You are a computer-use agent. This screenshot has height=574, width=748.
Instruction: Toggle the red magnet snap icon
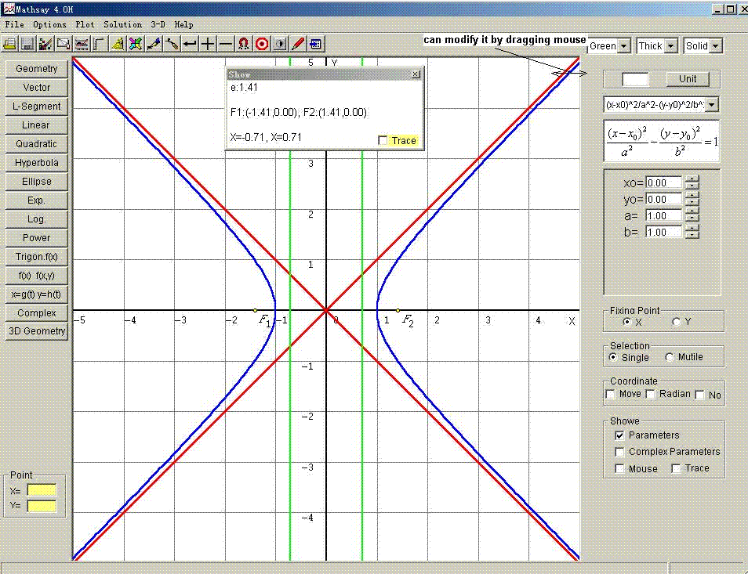point(244,45)
